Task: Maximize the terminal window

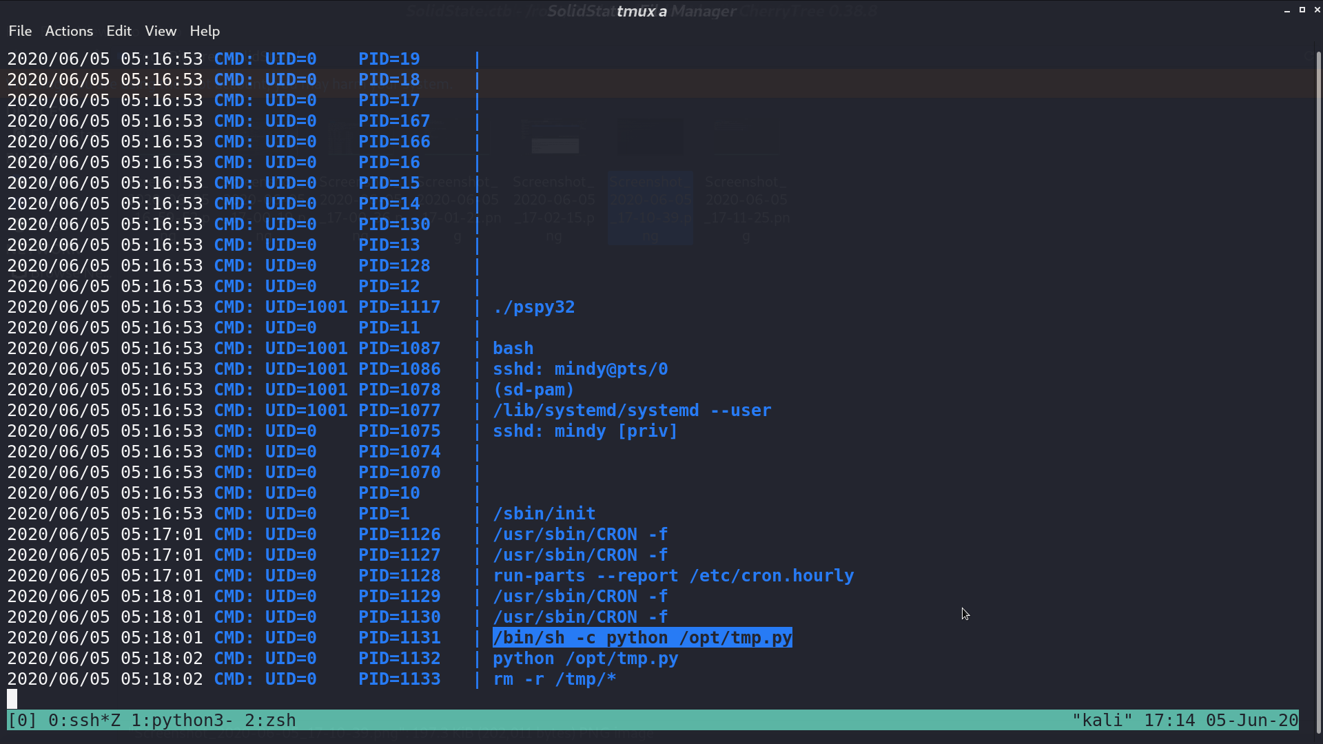Action: tap(1302, 10)
